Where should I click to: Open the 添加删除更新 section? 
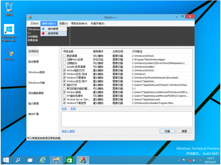coord(36,93)
